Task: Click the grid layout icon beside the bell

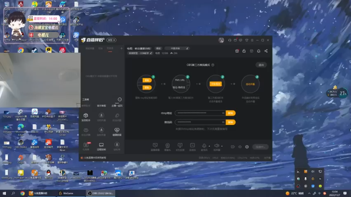Action: tap(251, 51)
